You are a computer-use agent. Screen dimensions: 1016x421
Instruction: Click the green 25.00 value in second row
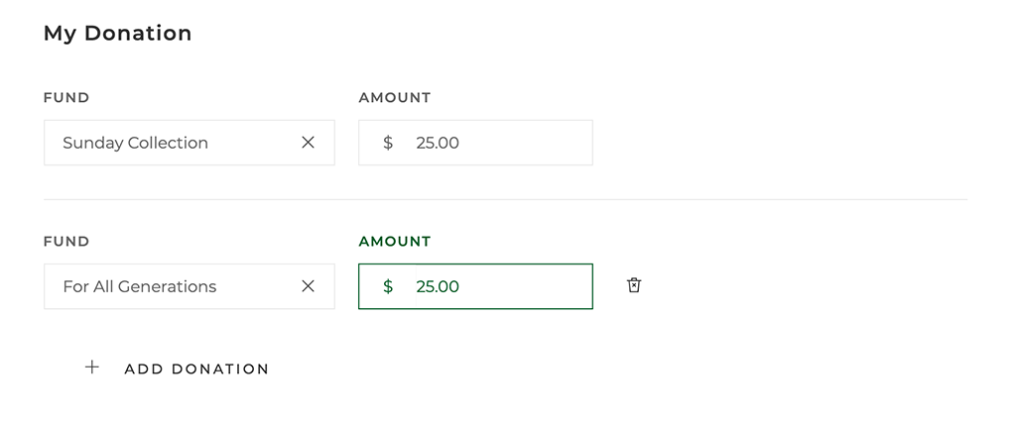click(x=438, y=286)
